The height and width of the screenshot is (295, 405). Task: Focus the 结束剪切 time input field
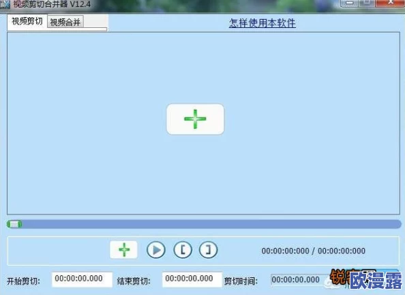192,279
